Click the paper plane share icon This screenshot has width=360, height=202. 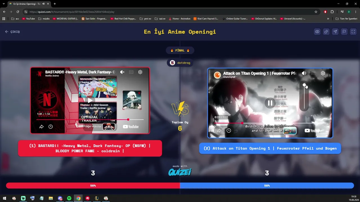click(335, 32)
